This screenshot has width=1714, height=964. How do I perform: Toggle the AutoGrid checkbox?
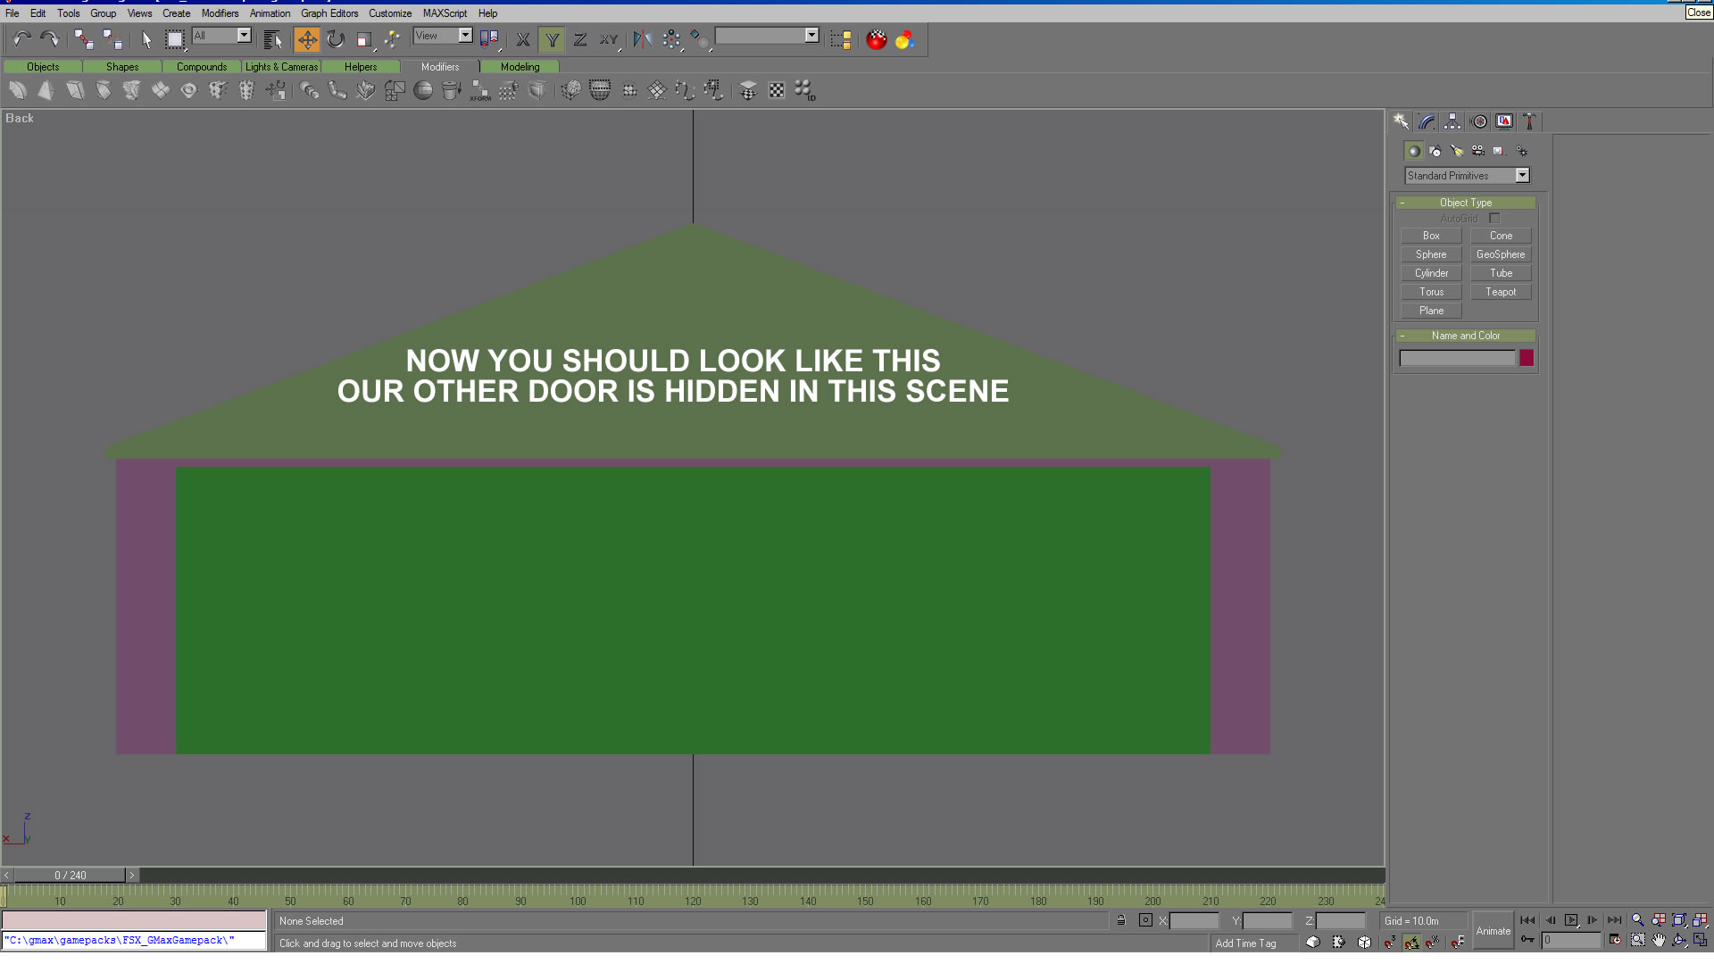(1494, 219)
